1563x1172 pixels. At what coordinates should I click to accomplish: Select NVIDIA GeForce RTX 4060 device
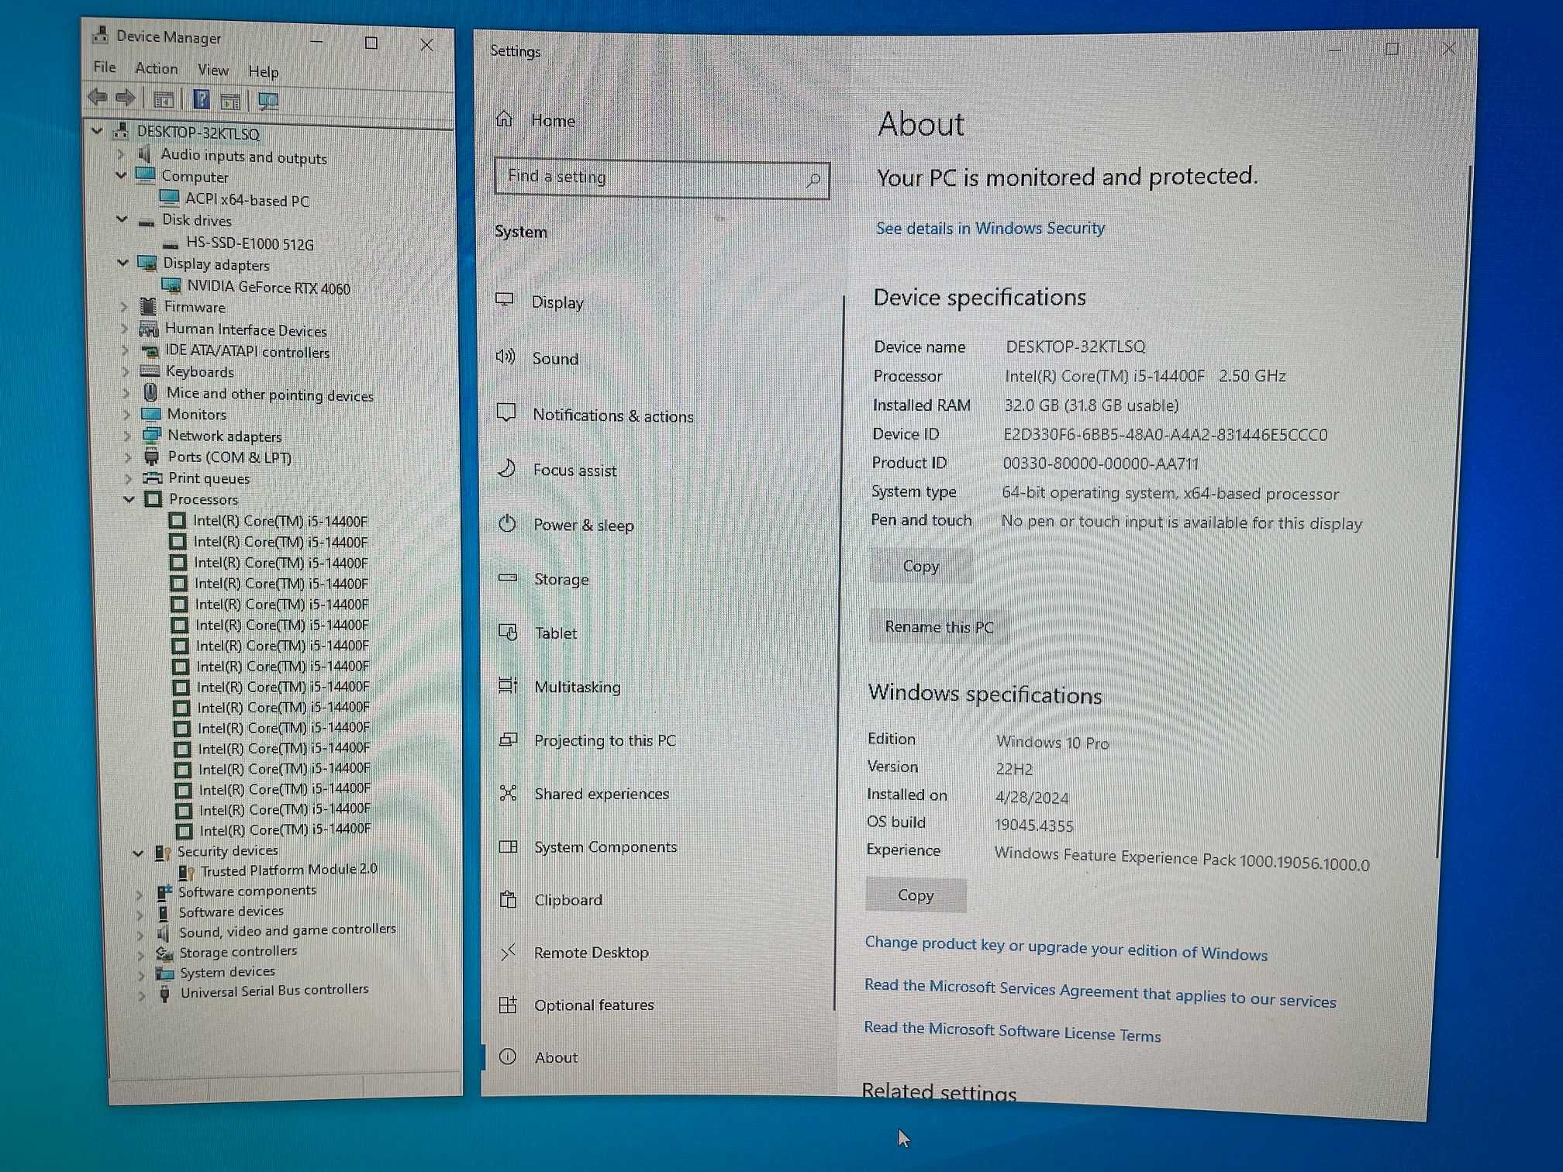pos(268,288)
